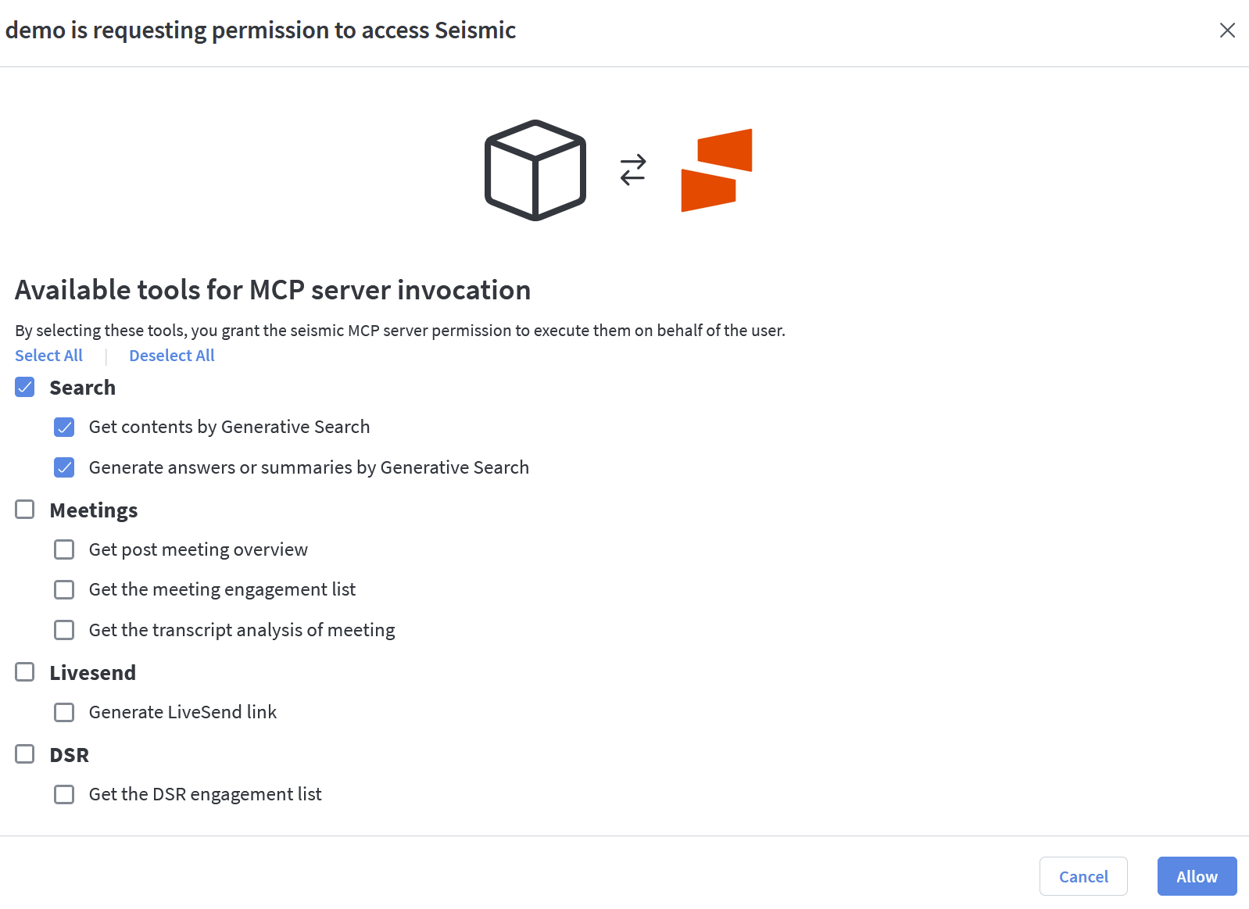Screen dimensions: 1249x909
Task: Check Generate LiveSend link
Action: [x=64, y=712]
